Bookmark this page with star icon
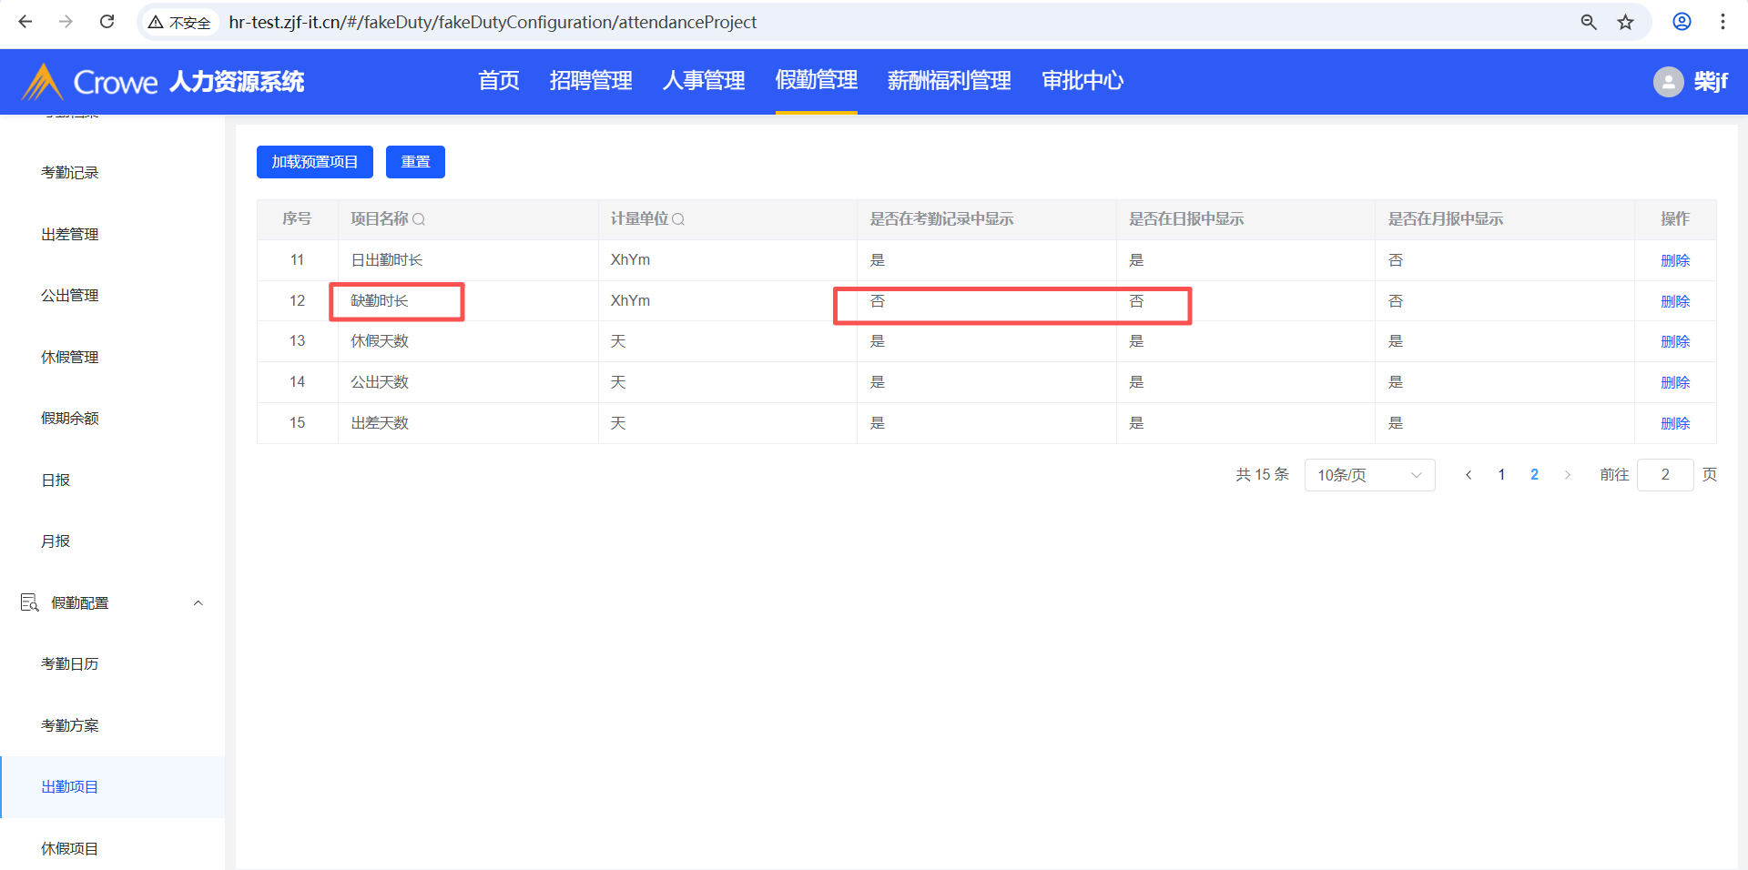This screenshot has width=1748, height=870. pyautogui.click(x=1625, y=22)
